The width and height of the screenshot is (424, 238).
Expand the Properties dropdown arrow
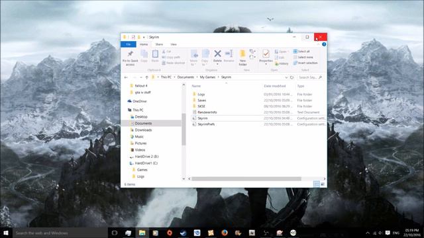pyautogui.click(x=266, y=64)
